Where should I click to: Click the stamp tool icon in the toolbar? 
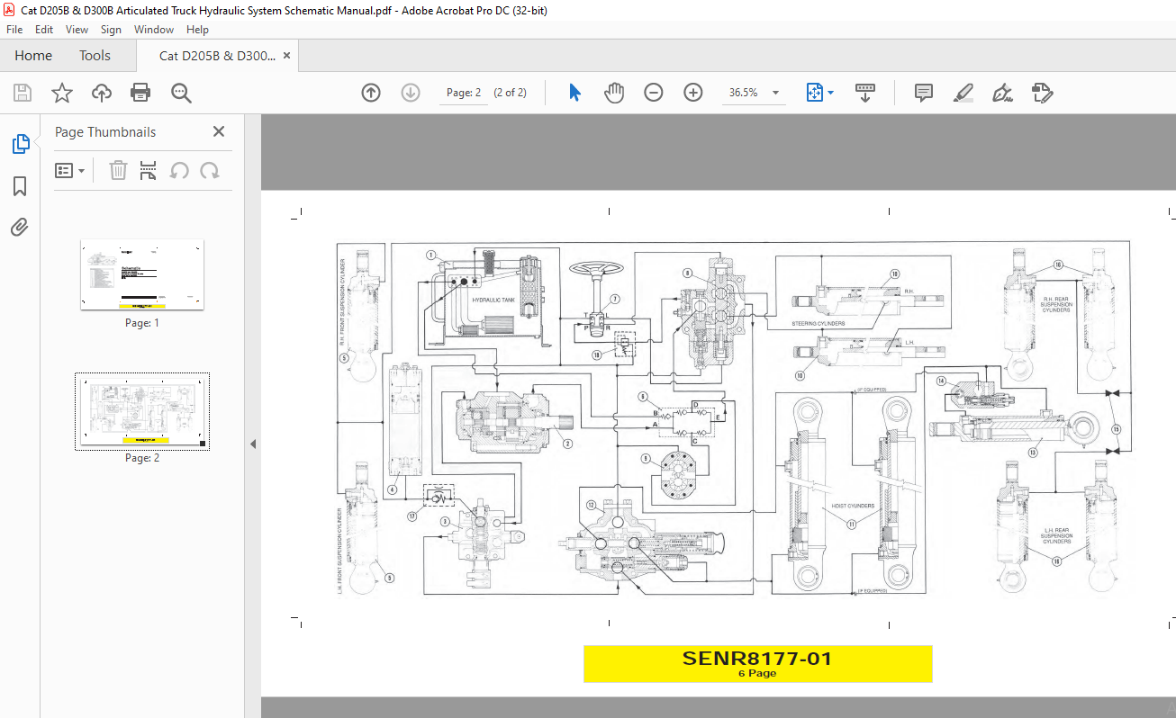pos(1043,93)
